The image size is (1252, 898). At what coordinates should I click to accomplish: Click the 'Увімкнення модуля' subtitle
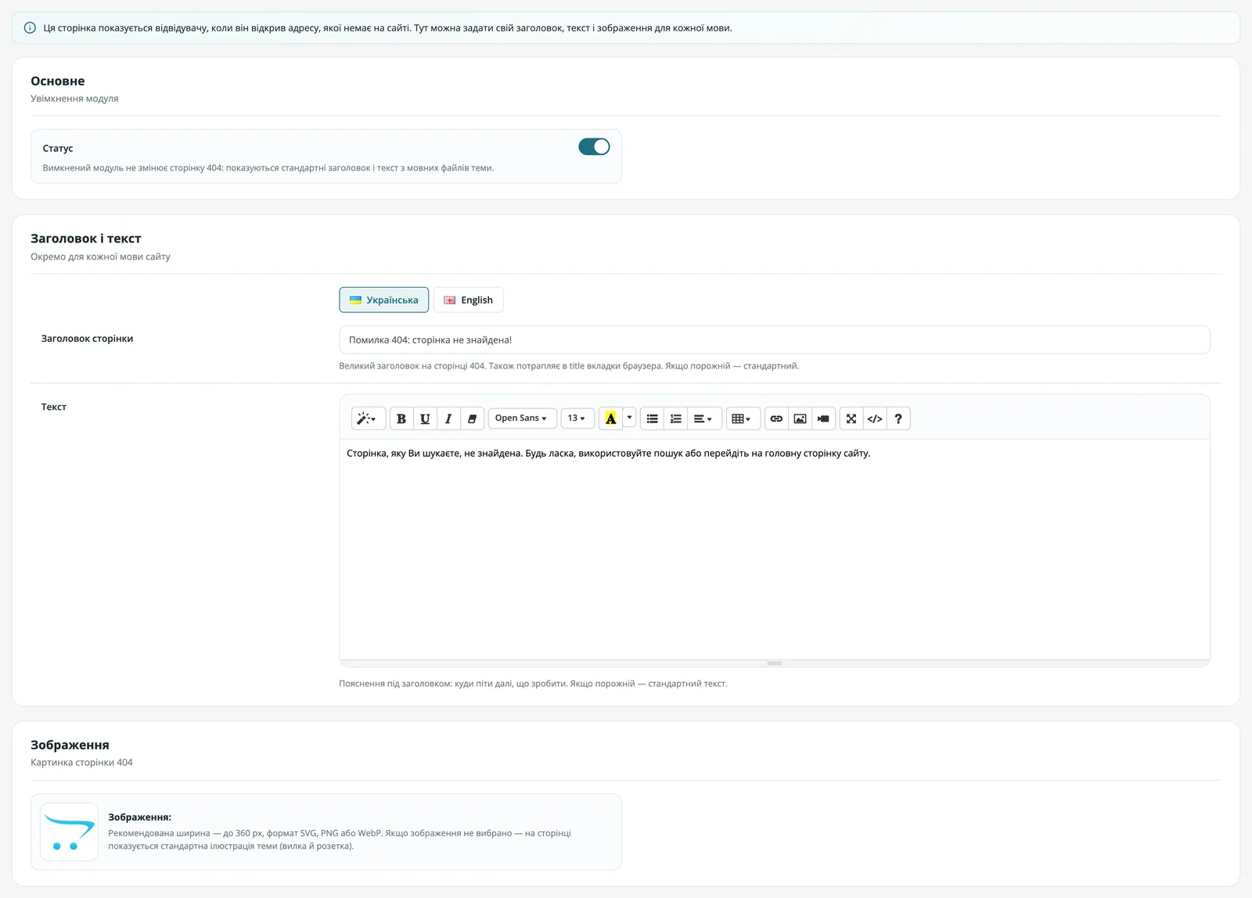(x=74, y=99)
